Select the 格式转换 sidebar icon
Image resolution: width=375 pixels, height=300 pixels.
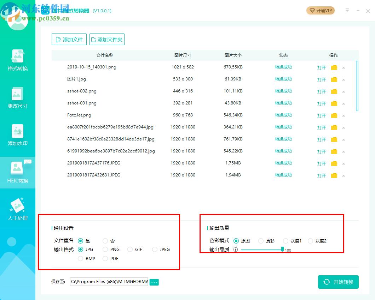pyautogui.click(x=17, y=60)
